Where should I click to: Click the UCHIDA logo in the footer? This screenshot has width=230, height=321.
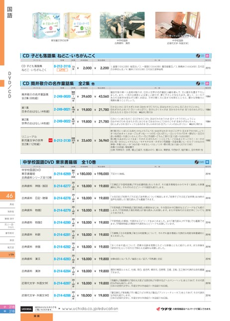click(x=26, y=309)
